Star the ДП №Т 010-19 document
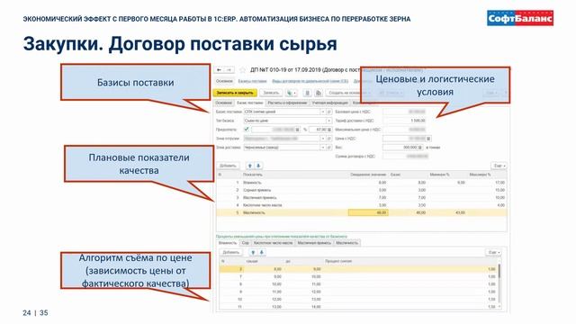This screenshot has width=576, height=324. [x=242, y=70]
